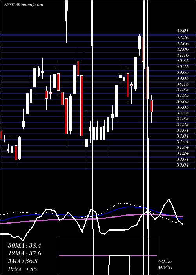Select the 42.66 price level label

(x=183, y=44)
